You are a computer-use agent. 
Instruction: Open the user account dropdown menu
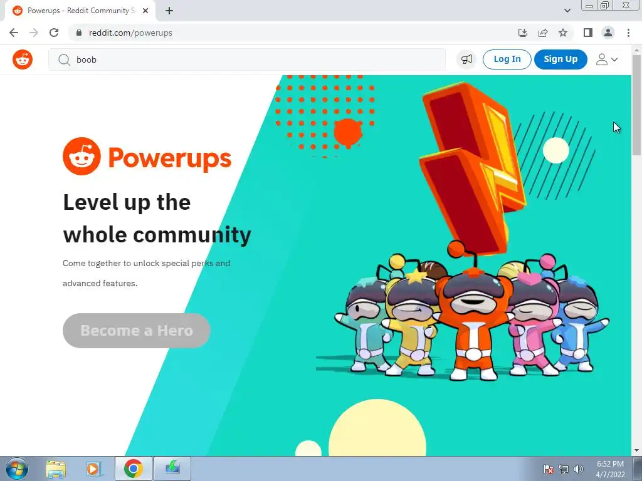[607, 59]
